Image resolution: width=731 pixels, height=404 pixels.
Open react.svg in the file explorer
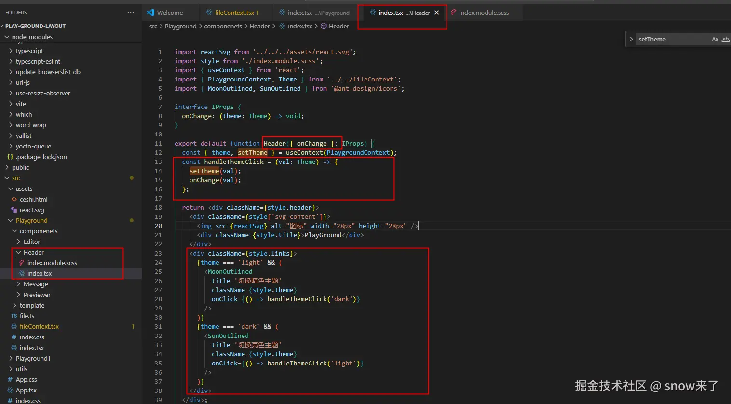point(32,210)
